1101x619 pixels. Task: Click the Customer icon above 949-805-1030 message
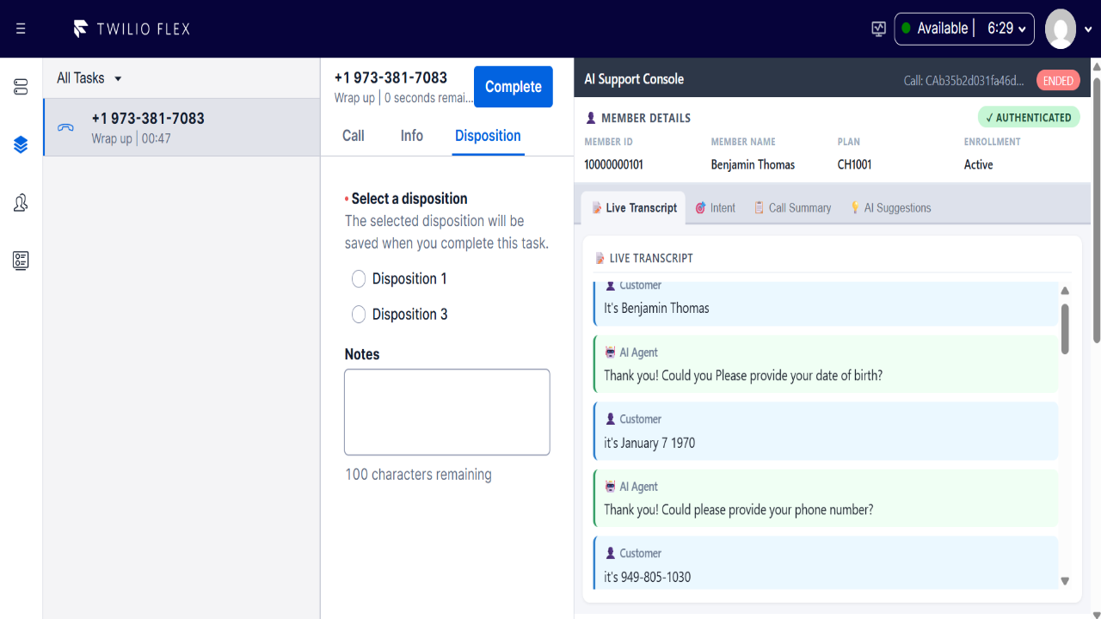click(611, 554)
